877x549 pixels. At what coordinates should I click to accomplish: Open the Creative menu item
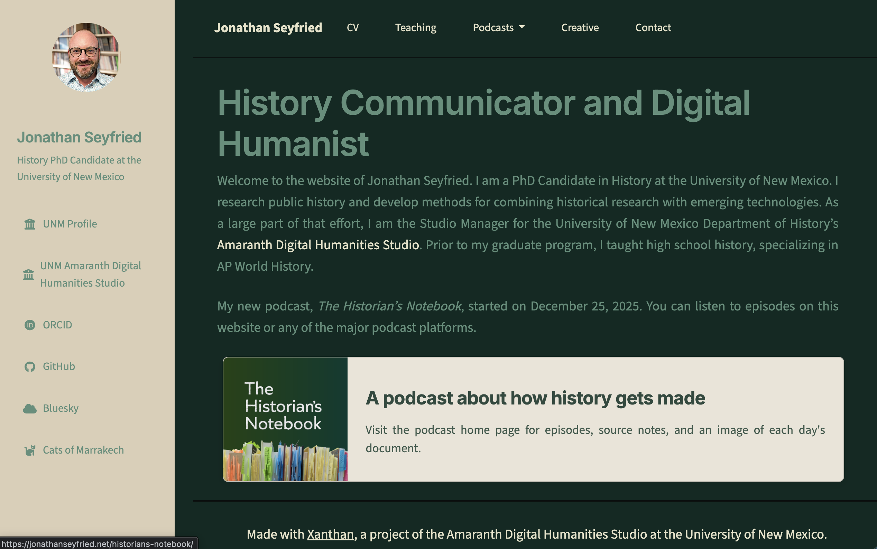click(580, 28)
